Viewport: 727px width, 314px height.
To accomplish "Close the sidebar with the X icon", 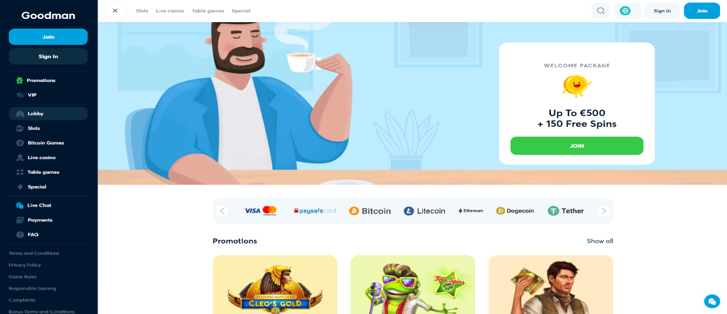I will tap(115, 11).
